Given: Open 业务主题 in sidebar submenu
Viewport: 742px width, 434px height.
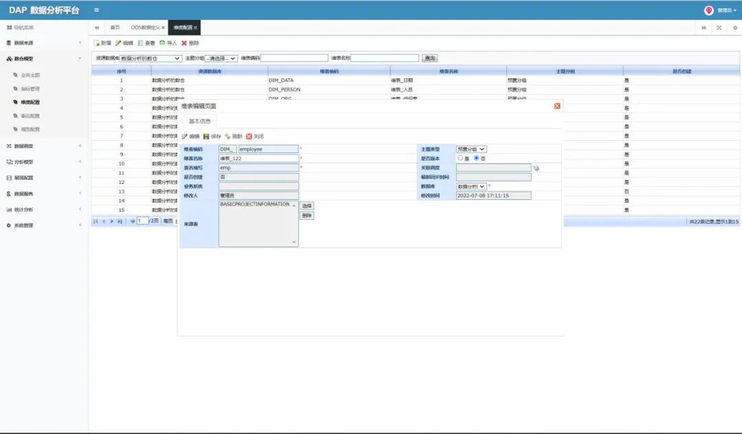Looking at the screenshot, I should click(30, 75).
